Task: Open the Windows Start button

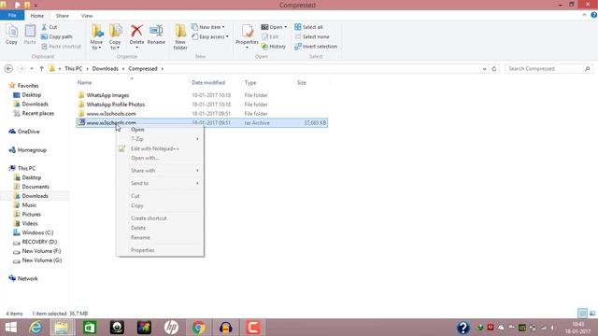Action: coord(10,328)
